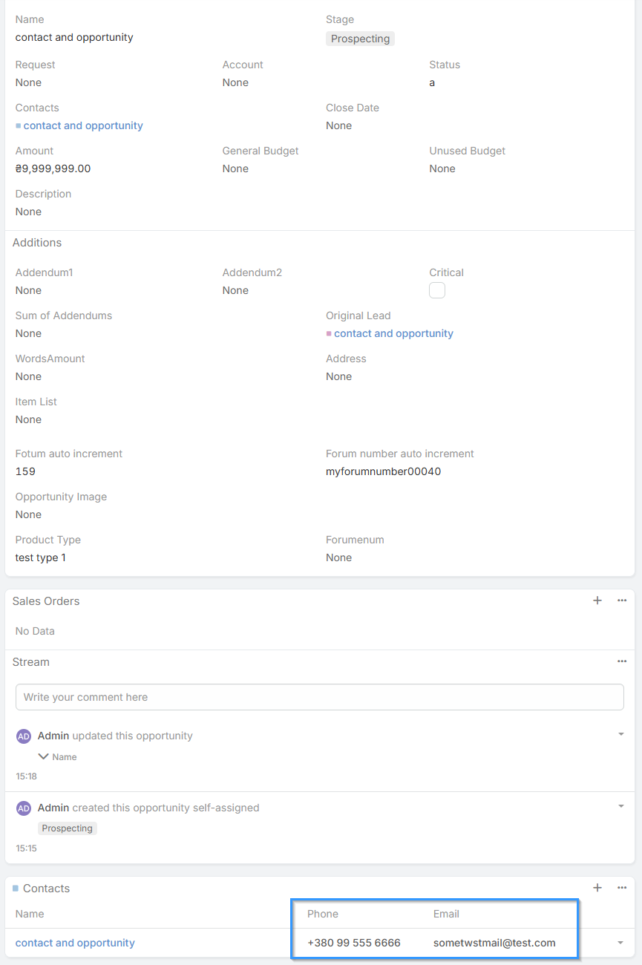Open the Contacts field 'contact and opportunity' link
The image size is (642, 965).
point(83,125)
